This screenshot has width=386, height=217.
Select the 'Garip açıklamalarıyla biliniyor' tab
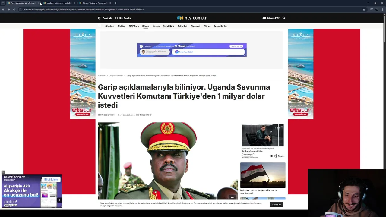(x=23, y=3)
